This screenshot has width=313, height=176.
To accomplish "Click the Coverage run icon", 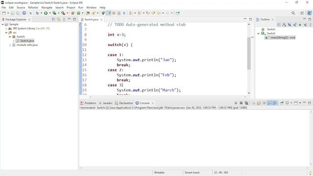I will coord(54,13).
